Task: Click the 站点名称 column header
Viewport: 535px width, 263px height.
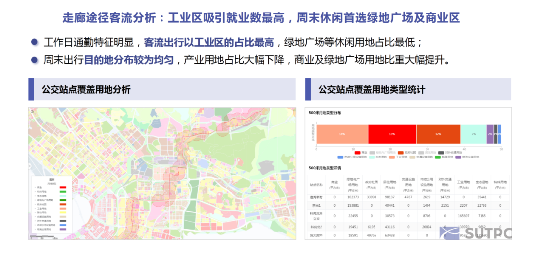Action: point(316,185)
